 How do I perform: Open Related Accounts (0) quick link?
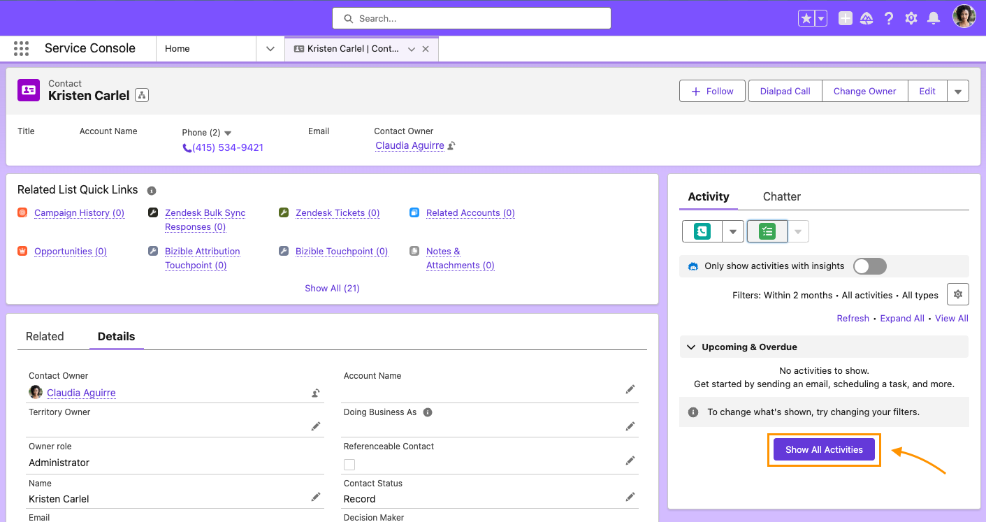(470, 212)
